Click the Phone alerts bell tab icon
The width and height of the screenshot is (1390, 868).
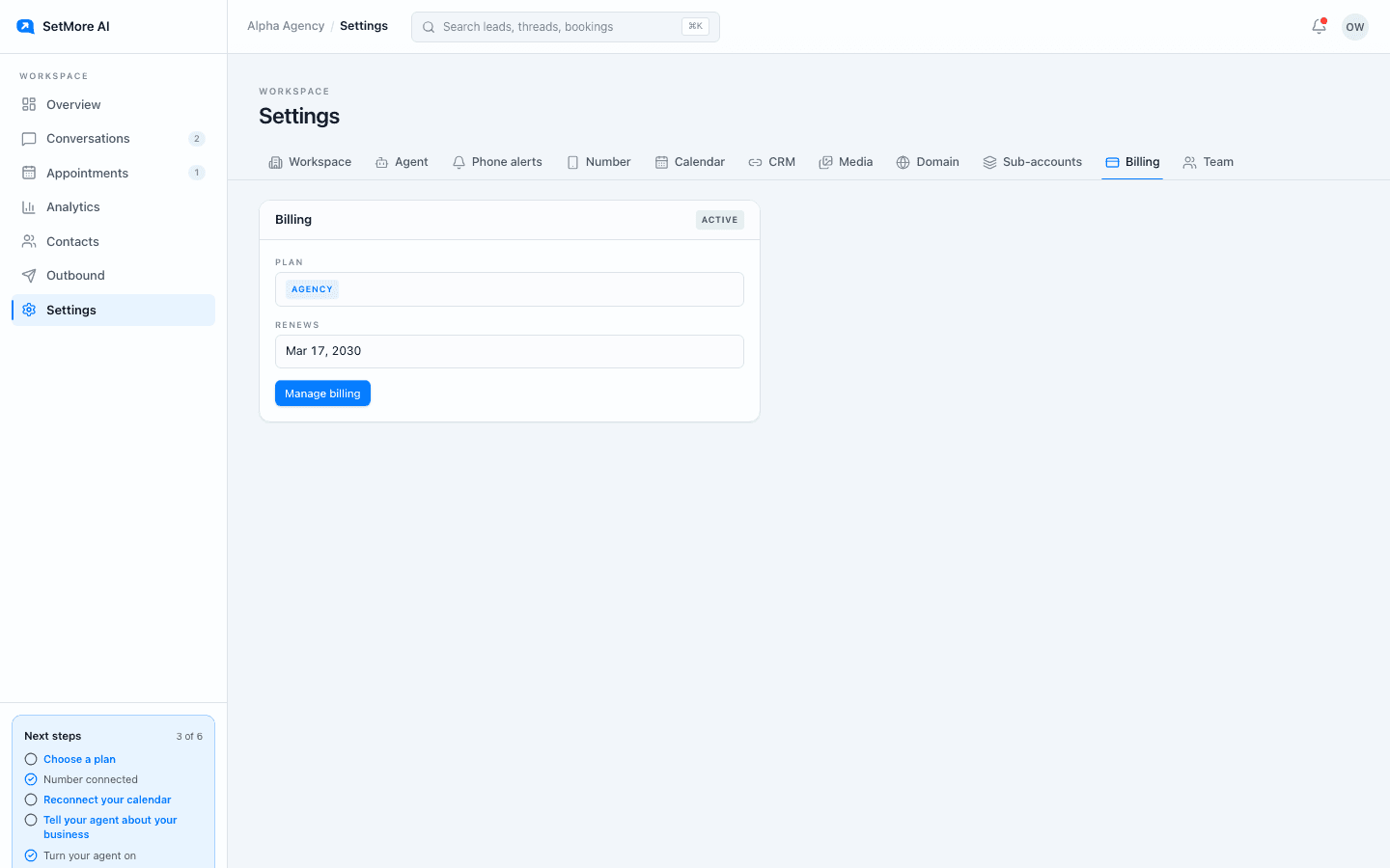click(x=459, y=162)
